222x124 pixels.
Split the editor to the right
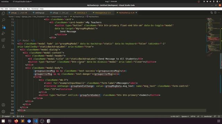pos(215,13)
